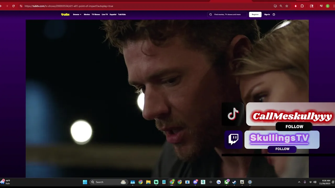Image resolution: width=335 pixels, height=188 pixels.
Task: Open the blue G icon on the taskbar
Action: 219,182
